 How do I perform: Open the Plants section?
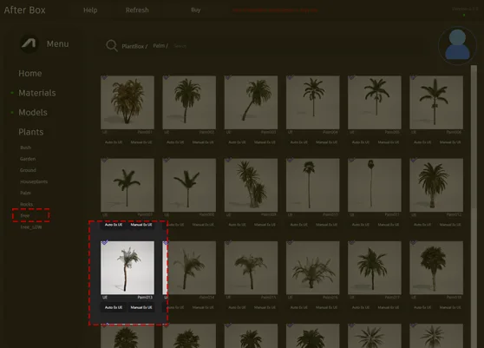coord(31,132)
